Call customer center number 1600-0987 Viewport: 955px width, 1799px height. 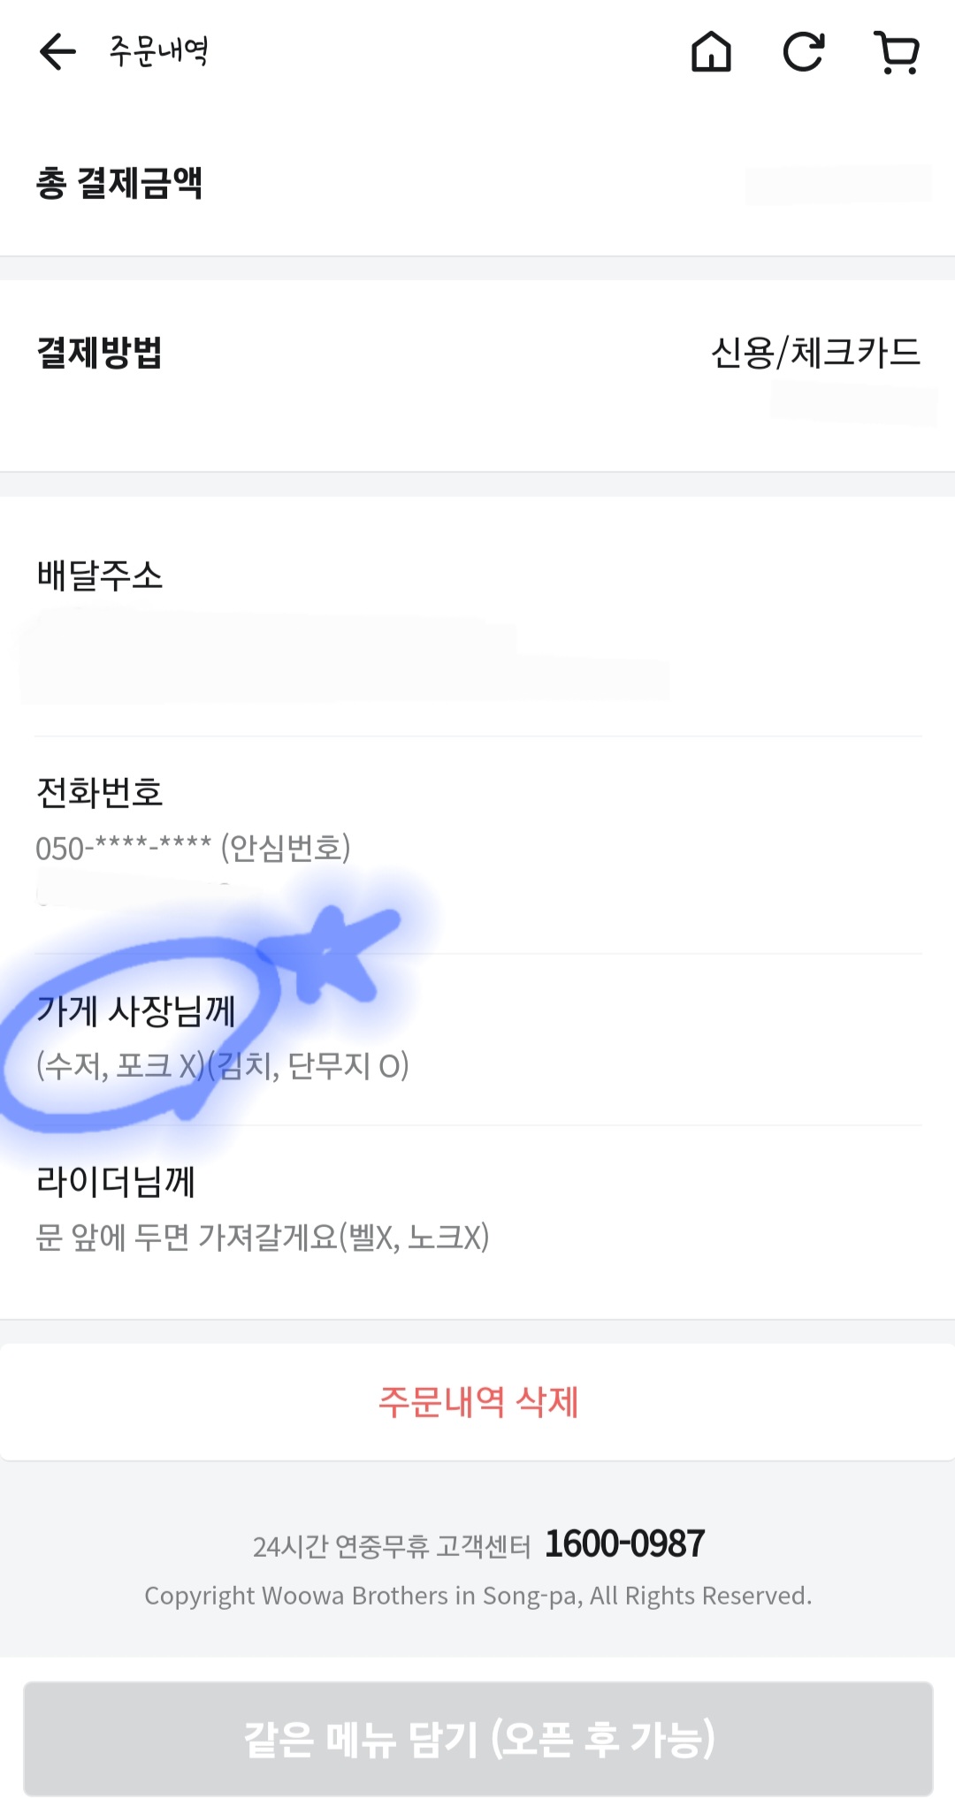624,1544
